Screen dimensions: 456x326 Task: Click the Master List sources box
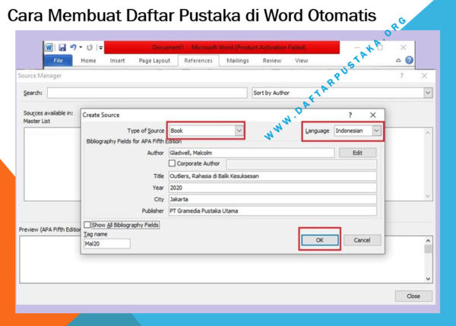click(52, 164)
